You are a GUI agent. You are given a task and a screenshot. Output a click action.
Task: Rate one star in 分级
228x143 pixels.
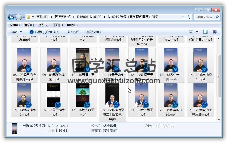pyautogui.click(x=155, y=126)
